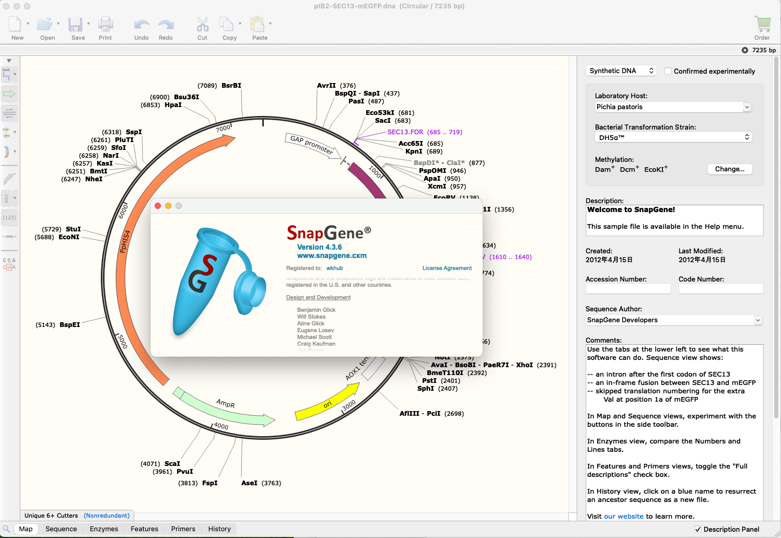Click the SnapGene tube logo in About dialog

pos(219,281)
